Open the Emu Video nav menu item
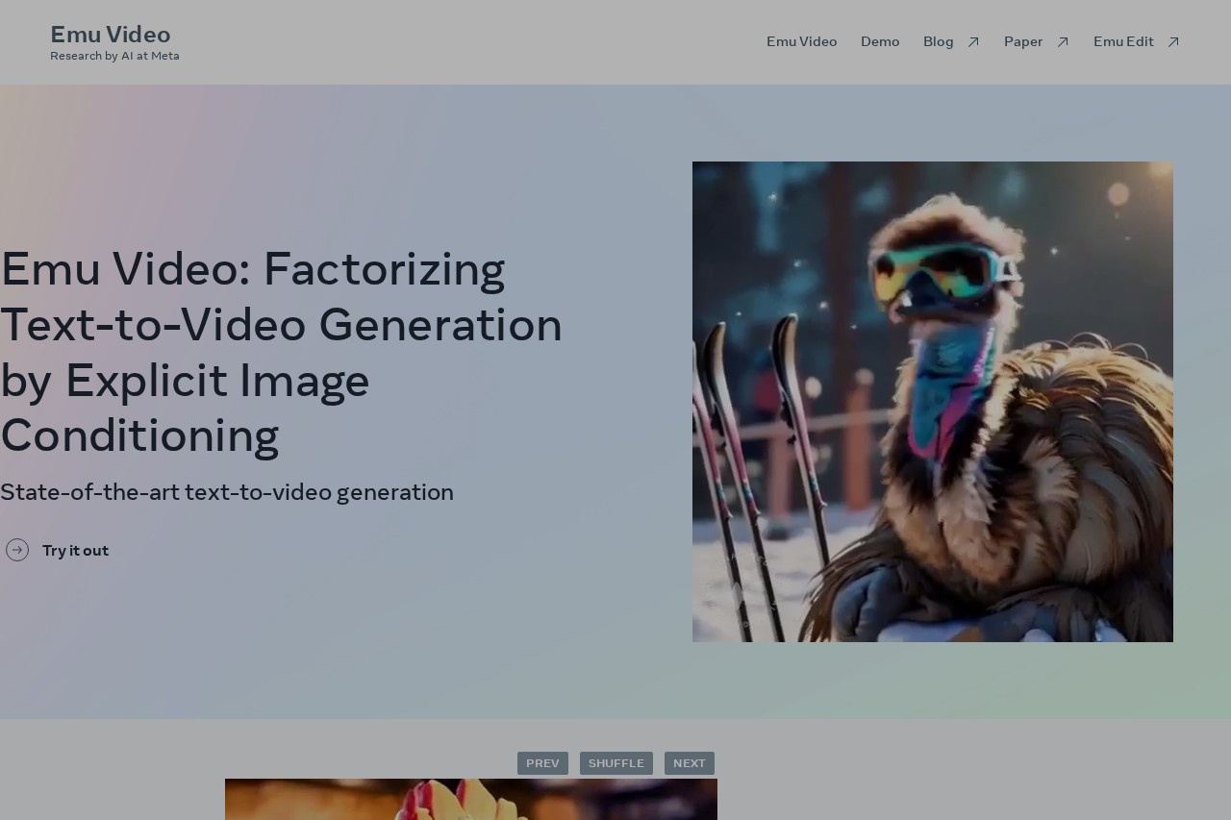This screenshot has width=1231, height=820. pos(801,41)
